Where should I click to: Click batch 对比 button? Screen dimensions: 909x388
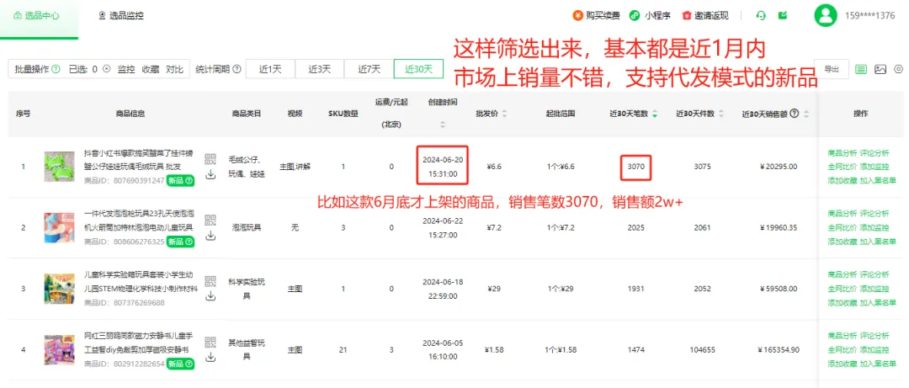tap(174, 69)
